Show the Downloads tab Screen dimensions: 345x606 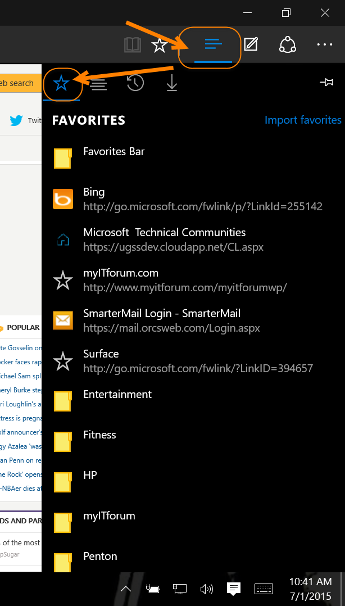[172, 83]
